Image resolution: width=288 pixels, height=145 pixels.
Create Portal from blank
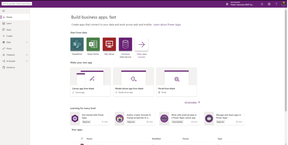pyautogui.click(x=177, y=82)
